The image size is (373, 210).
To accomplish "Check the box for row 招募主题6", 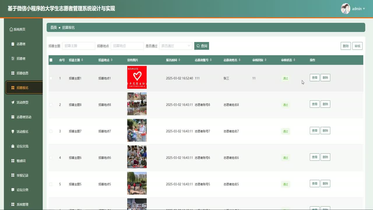I will coord(51,158).
